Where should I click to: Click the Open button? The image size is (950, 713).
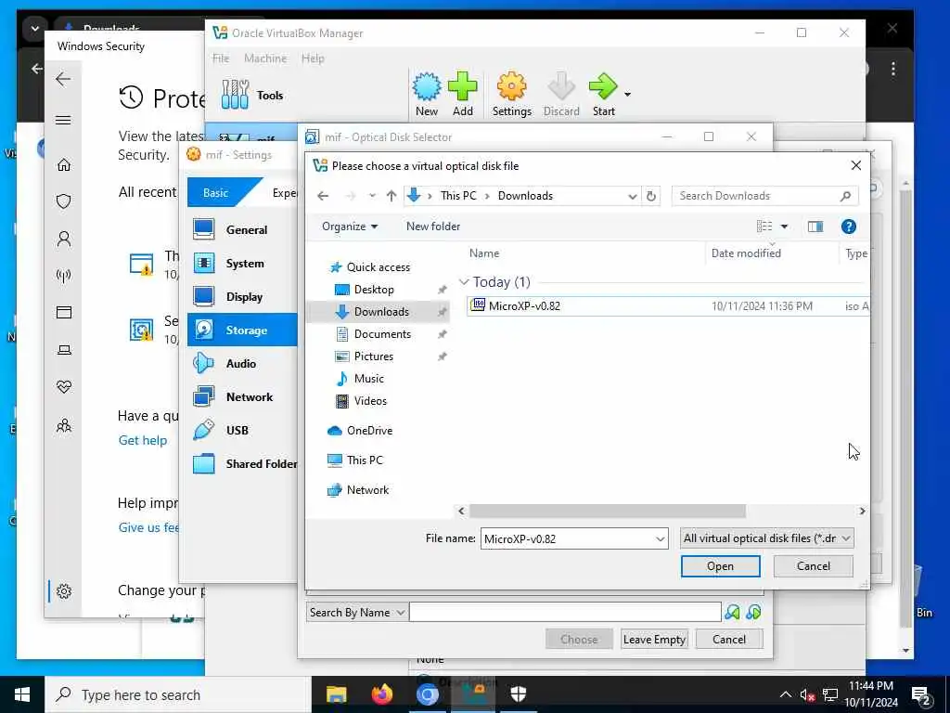coord(720,566)
